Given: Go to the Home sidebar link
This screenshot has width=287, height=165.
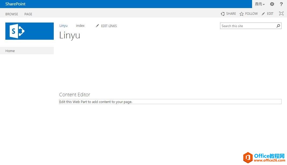Looking at the screenshot, I should pos(10,51).
